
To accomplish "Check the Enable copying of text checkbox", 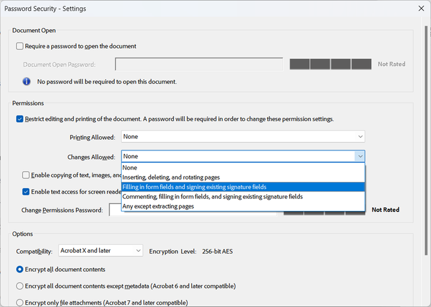I will pos(26,175).
